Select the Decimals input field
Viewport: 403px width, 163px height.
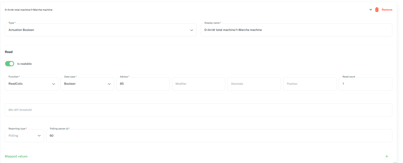click(254, 84)
